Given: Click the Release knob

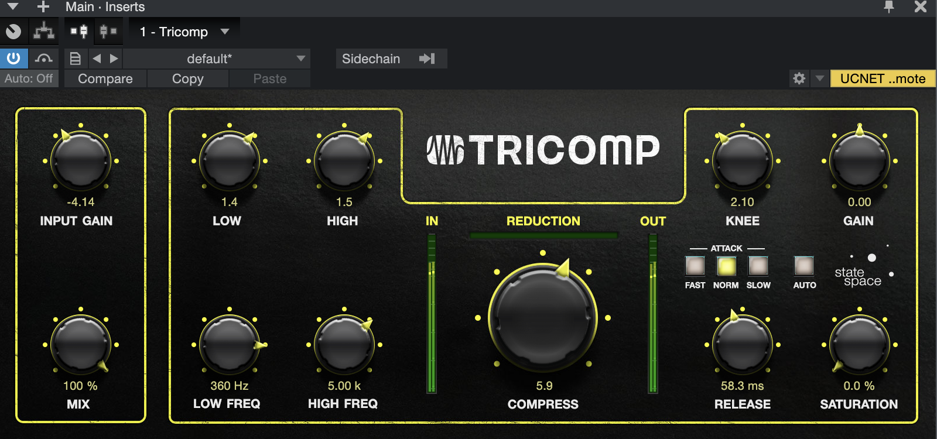Looking at the screenshot, I should [743, 345].
